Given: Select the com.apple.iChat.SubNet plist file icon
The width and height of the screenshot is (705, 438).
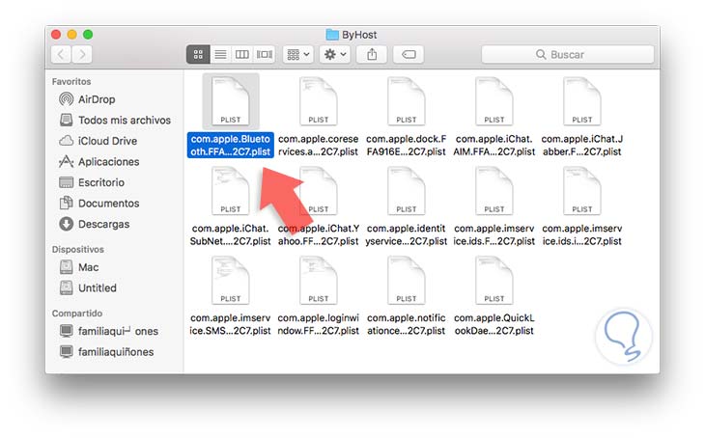Looking at the screenshot, I should coord(230,190).
